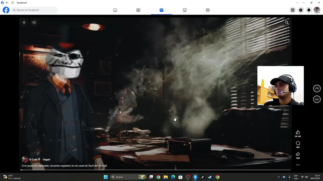323x181 pixels.
Task: Open Messenger chats
Action: click(x=301, y=10)
